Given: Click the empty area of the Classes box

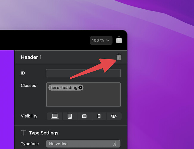Looking at the screenshot, I should pyautogui.click(x=83, y=99).
